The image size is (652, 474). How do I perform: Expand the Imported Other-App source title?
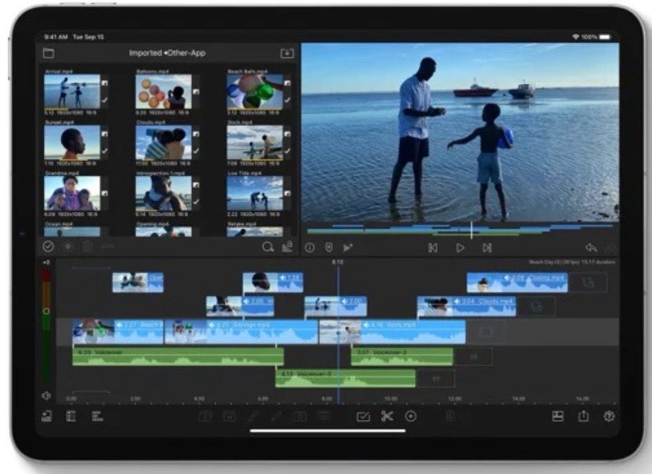point(167,53)
